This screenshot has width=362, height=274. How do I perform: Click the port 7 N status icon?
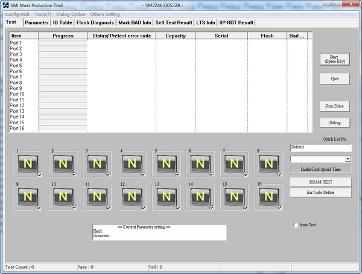tap(234, 164)
